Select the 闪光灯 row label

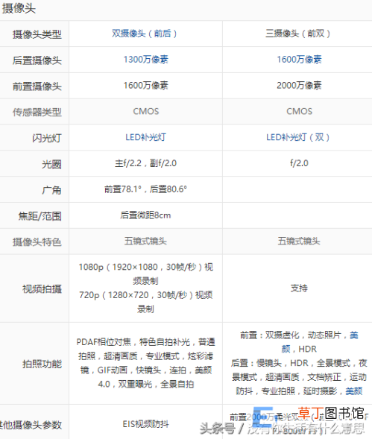(47, 138)
